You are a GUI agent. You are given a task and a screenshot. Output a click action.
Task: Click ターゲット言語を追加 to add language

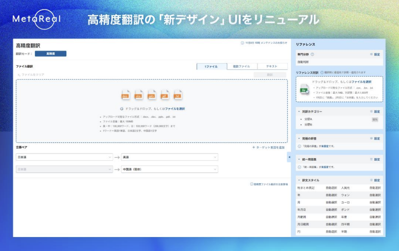pyautogui.click(x=269, y=148)
